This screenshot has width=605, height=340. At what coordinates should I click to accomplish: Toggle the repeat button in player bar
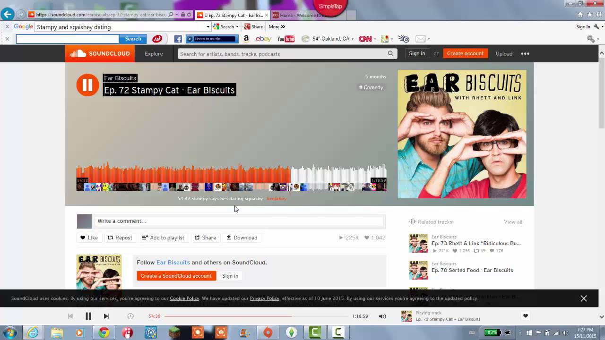pyautogui.click(x=130, y=316)
